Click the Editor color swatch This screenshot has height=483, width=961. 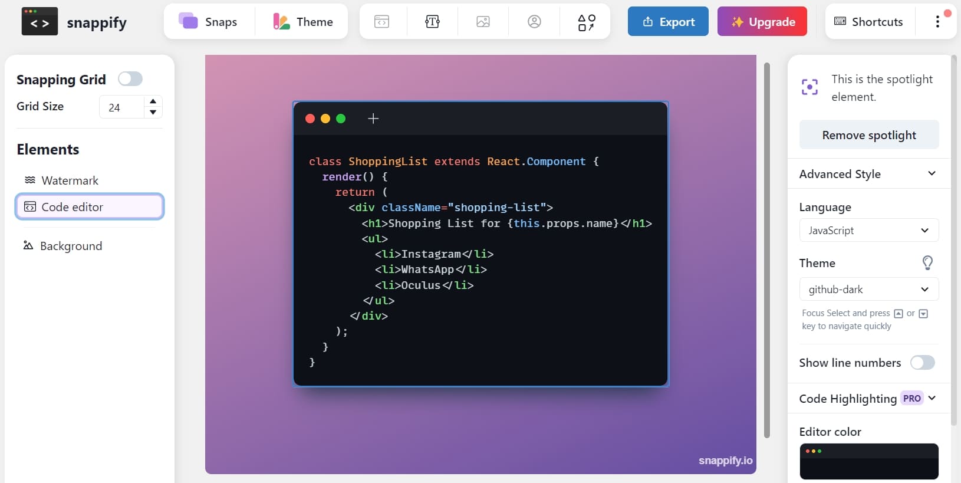coord(868,461)
